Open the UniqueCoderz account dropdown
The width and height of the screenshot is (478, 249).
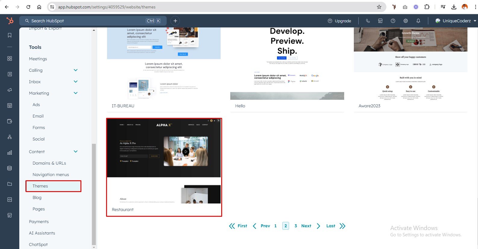pyautogui.click(x=456, y=21)
